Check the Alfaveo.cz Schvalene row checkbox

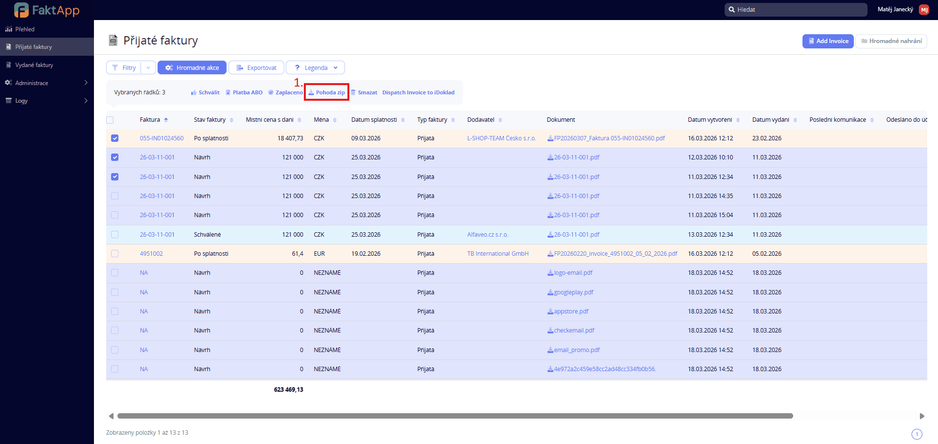click(115, 235)
